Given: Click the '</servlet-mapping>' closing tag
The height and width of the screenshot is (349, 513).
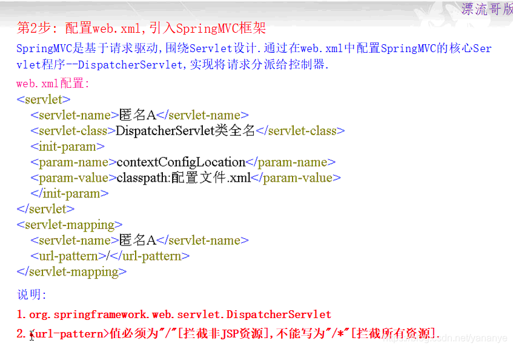Looking at the screenshot, I should coord(71,271).
